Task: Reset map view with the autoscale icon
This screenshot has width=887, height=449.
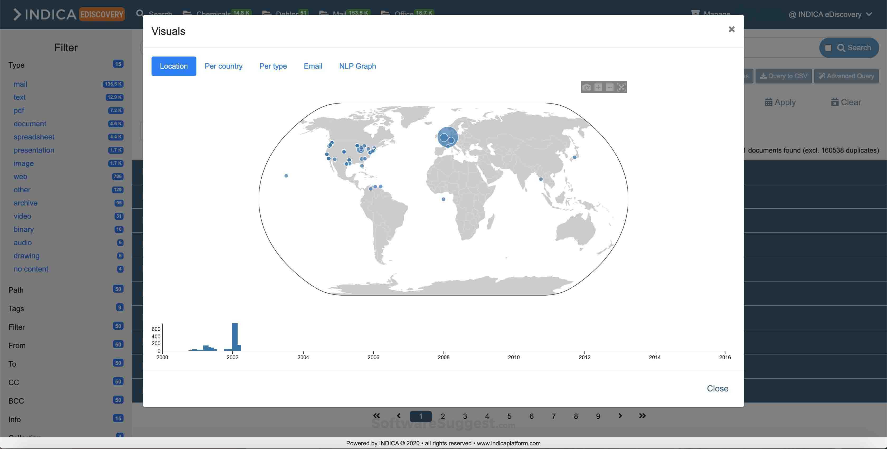Action: pyautogui.click(x=621, y=87)
